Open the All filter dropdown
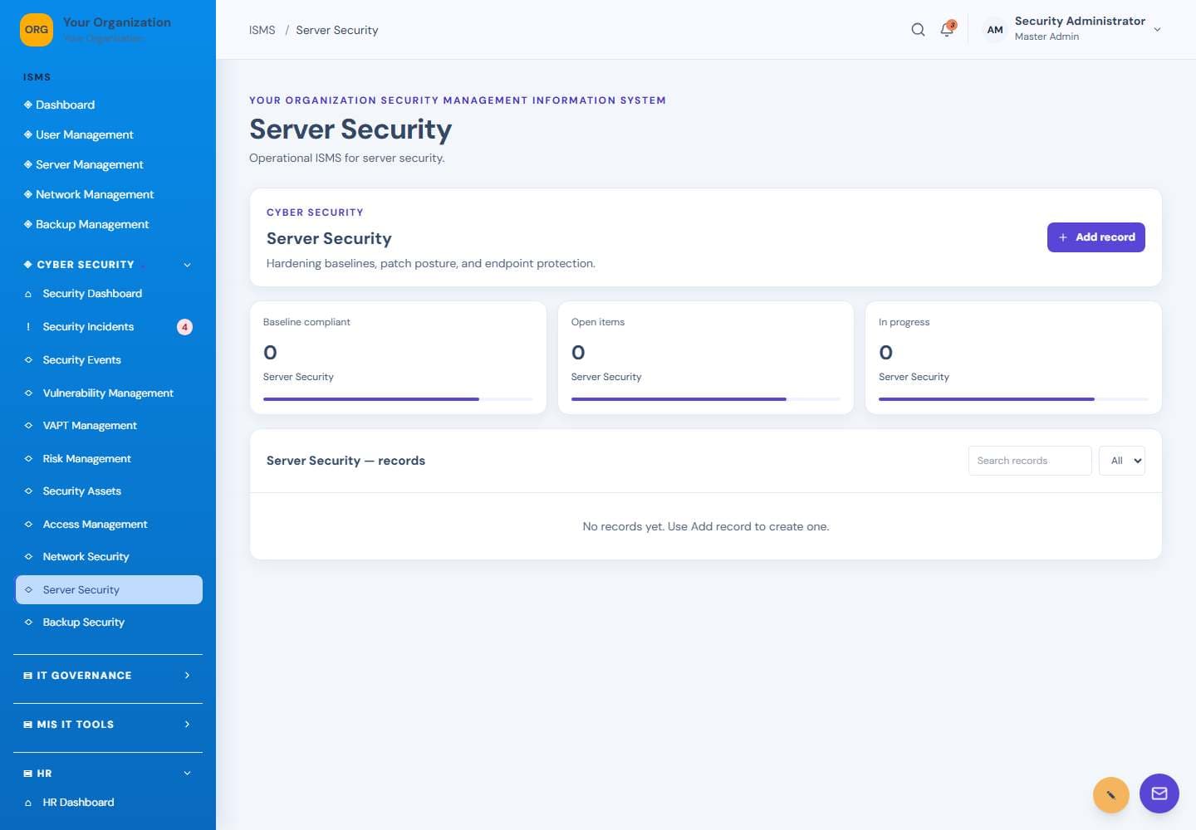Image resolution: width=1196 pixels, height=830 pixels. point(1122,461)
